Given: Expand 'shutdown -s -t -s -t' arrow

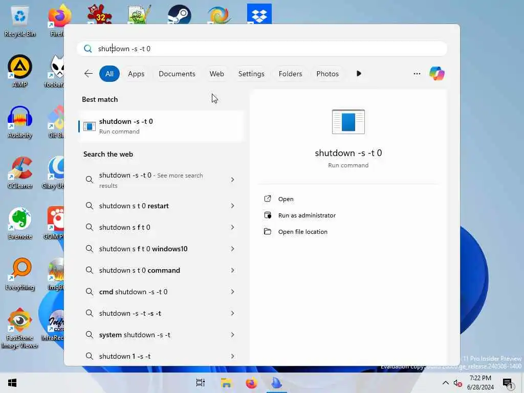Looking at the screenshot, I should click(233, 314).
